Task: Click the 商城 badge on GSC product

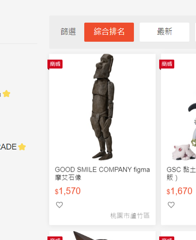Action: [x=167, y=64]
